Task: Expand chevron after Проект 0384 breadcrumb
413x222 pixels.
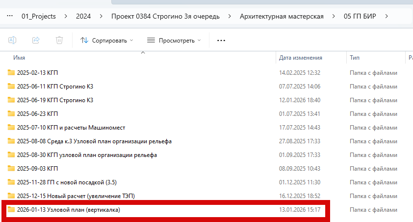Action: [x=230, y=16]
